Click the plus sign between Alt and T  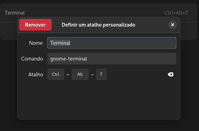(92, 75)
